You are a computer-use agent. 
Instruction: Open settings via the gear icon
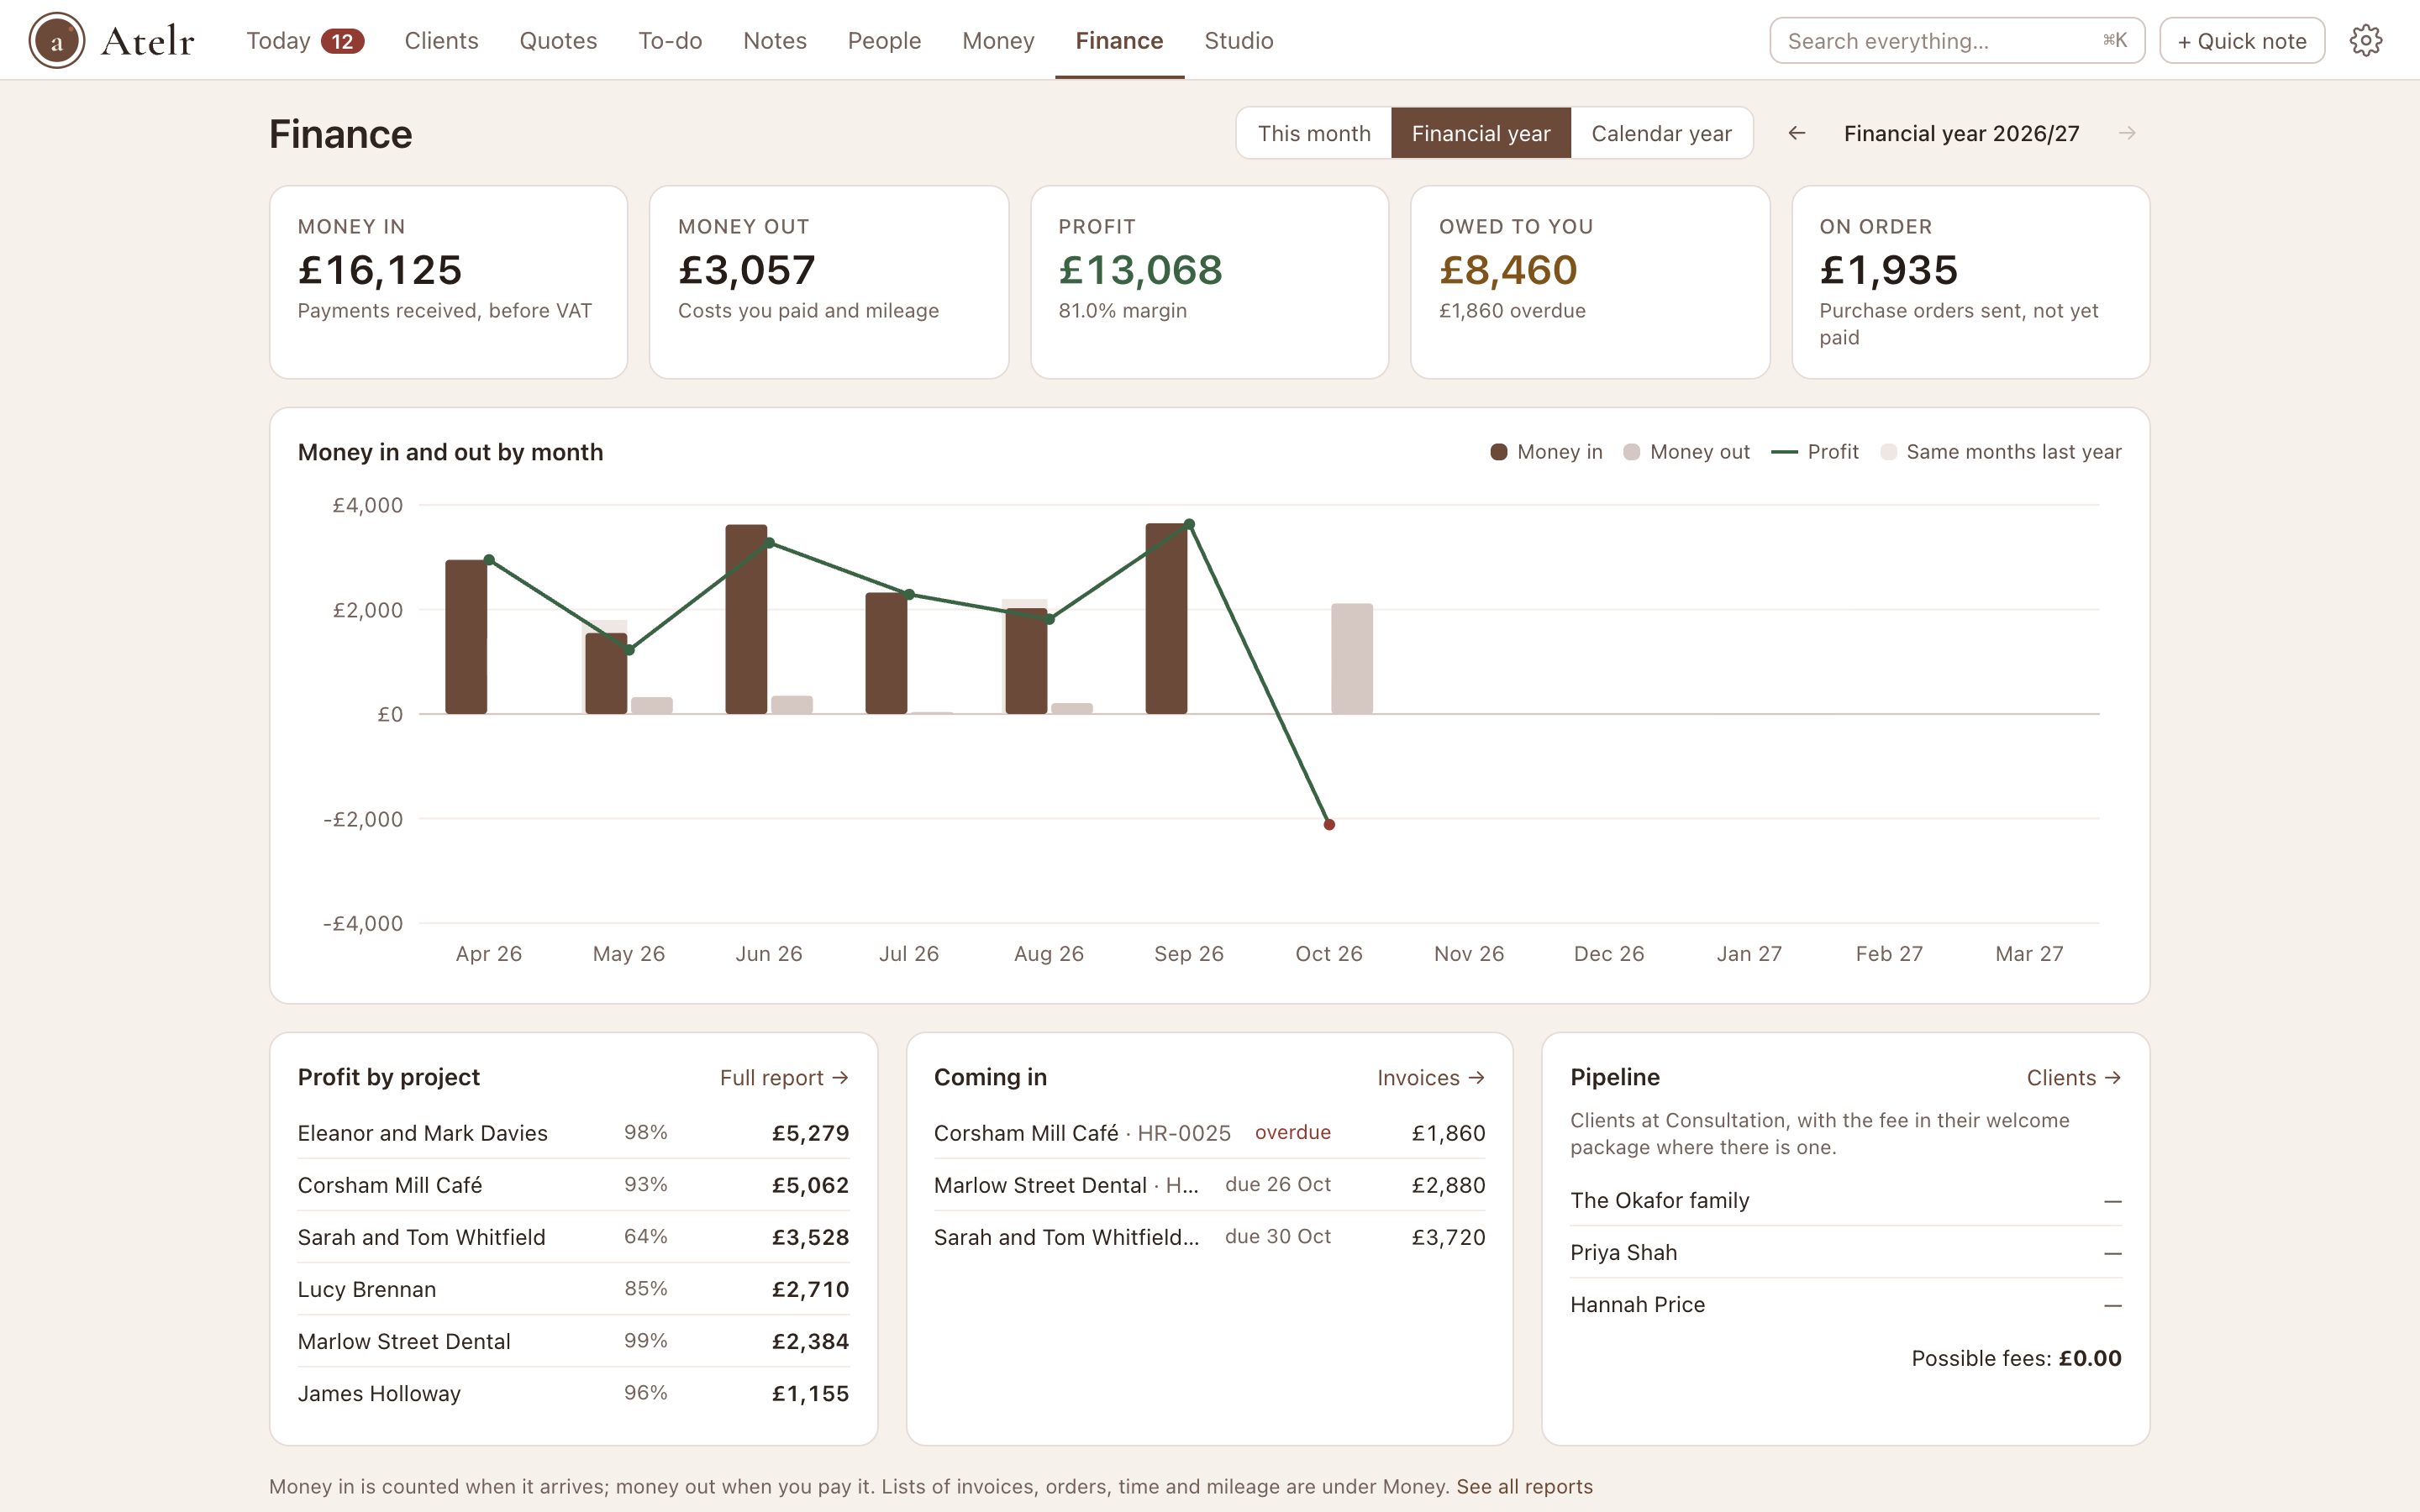pos(2365,40)
